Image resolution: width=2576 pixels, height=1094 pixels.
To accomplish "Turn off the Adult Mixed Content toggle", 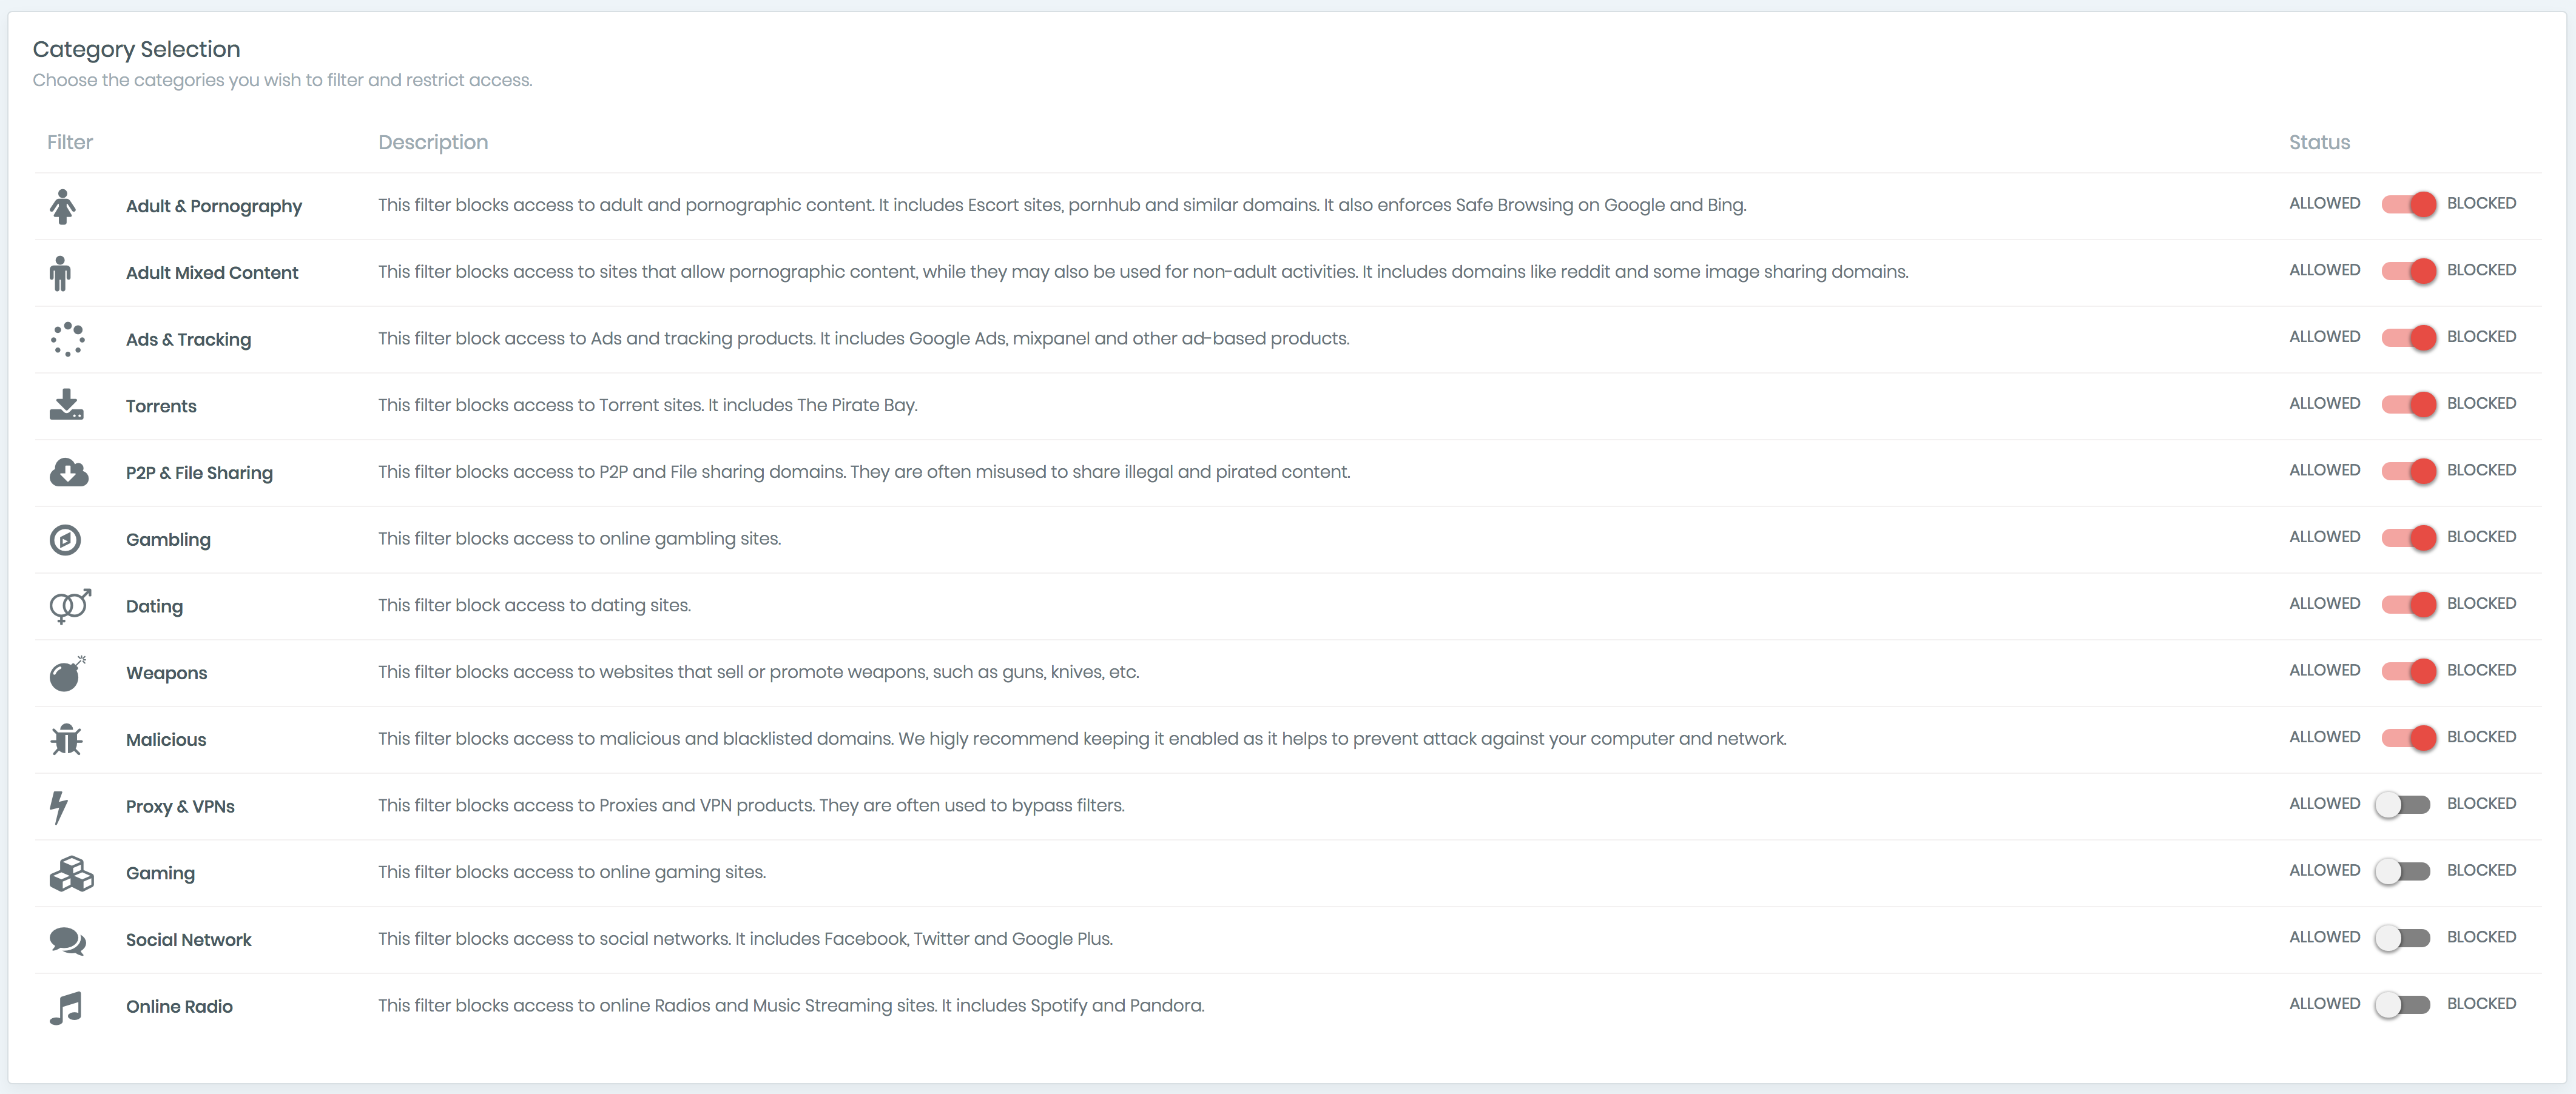I will (2408, 271).
